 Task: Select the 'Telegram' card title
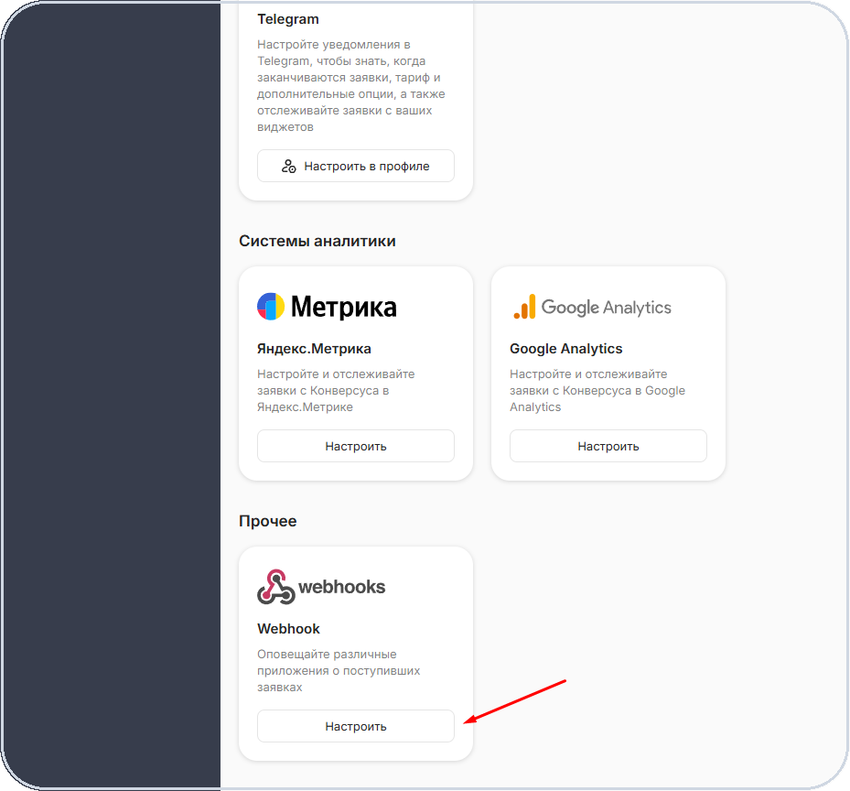tap(288, 19)
